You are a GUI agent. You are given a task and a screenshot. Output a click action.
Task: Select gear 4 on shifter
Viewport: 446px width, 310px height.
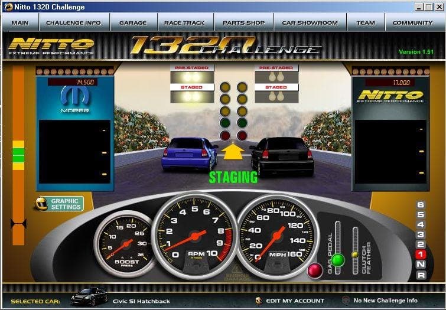click(421, 225)
